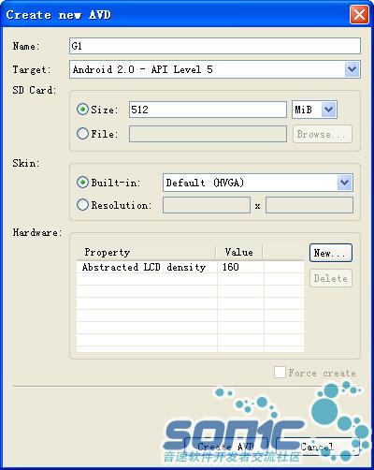Open the MiB unit dropdown

coord(314,110)
